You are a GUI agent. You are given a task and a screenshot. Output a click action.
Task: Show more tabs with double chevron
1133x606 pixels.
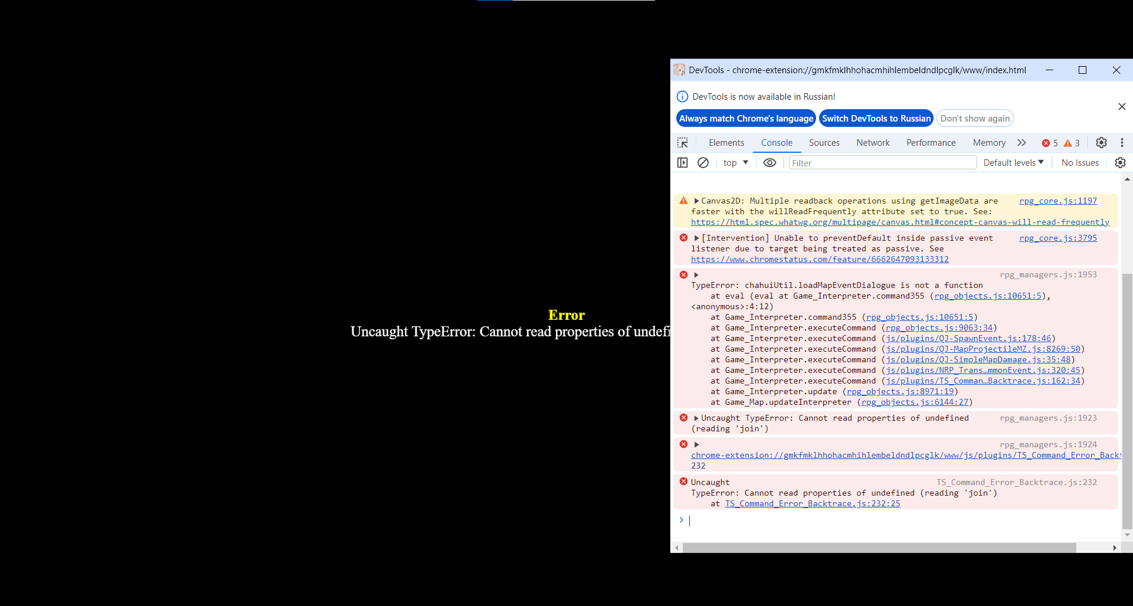(x=1021, y=143)
